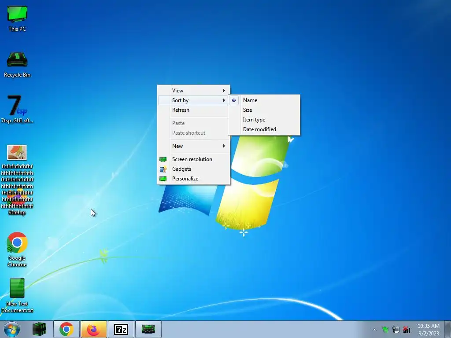451x338 pixels.
Task: Show hidden system tray icons
Action: click(x=374, y=330)
